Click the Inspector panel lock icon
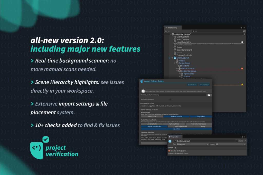This screenshot has height=175, width=263. pos(242,137)
